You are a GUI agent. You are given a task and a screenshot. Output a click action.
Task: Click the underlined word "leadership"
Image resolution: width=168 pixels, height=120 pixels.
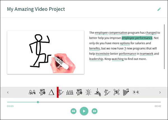tap(96, 59)
